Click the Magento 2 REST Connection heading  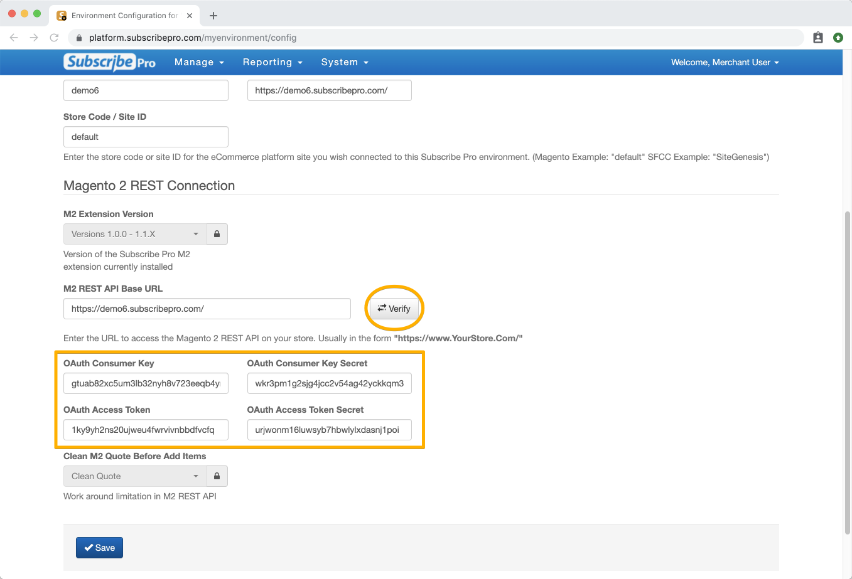[x=149, y=186]
